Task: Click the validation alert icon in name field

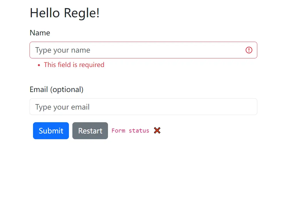Action: tap(249, 50)
